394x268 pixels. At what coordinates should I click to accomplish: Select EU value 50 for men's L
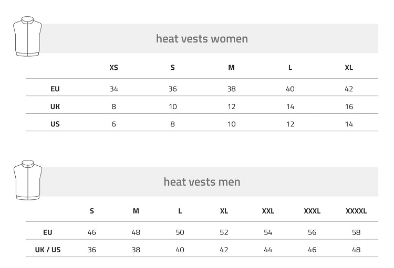[180, 232]
